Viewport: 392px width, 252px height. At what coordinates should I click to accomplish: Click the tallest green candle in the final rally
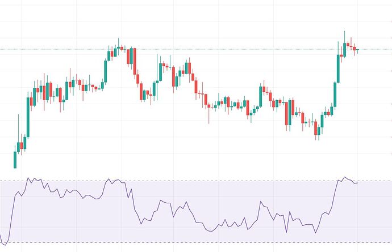(339, 68)
